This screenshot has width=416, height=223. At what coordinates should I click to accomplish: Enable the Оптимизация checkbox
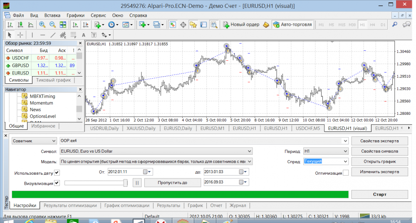pos(346,173)
